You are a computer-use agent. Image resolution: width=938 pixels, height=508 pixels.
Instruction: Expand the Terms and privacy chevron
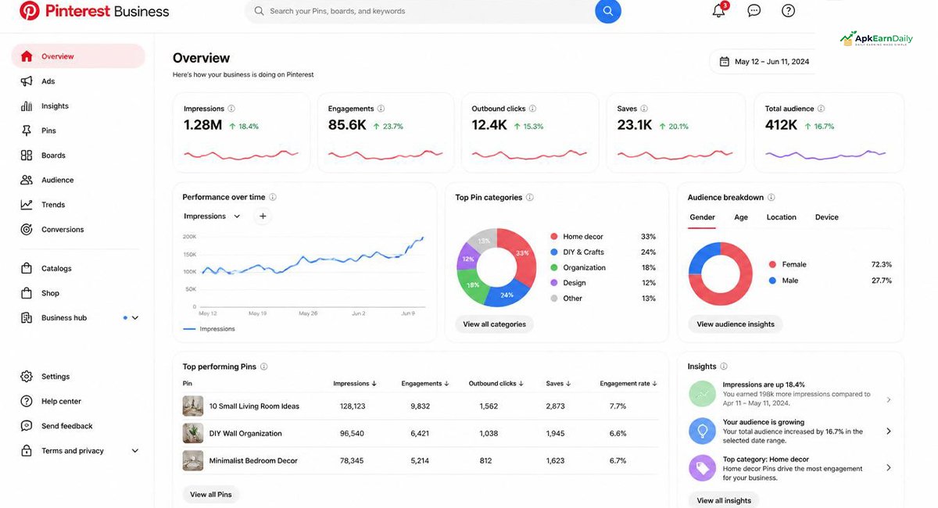[135, 451]
